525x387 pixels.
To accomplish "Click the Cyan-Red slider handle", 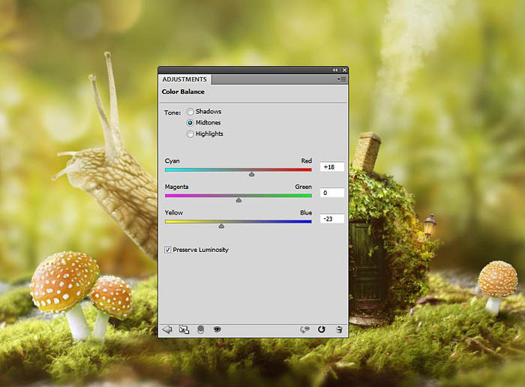I will point(251,174).
